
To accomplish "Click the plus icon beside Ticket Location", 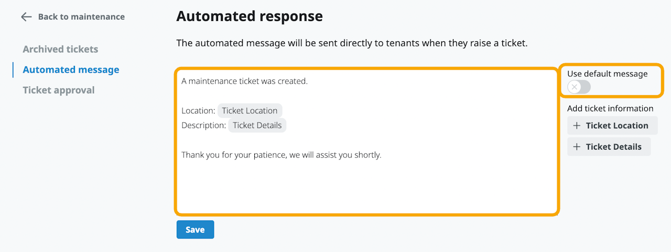I will tap(577, 125).
